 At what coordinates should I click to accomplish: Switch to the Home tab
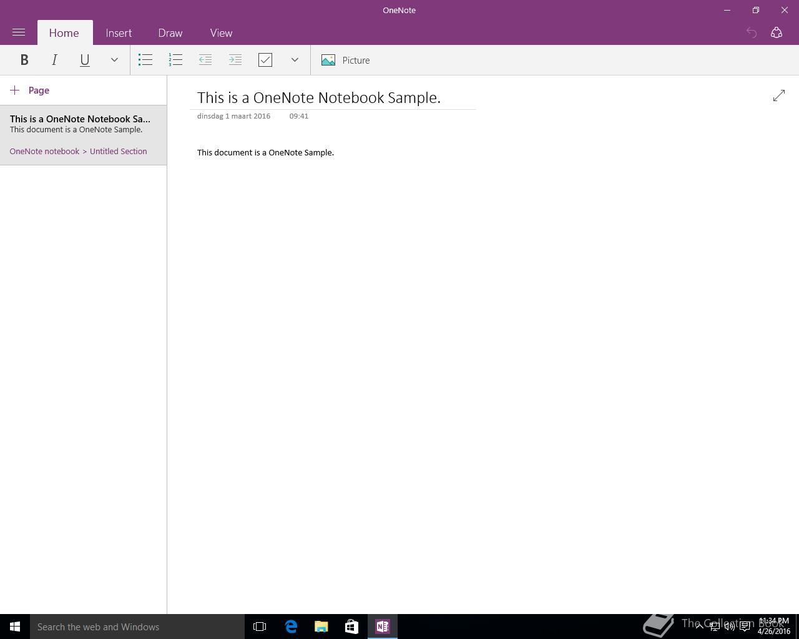64,33
